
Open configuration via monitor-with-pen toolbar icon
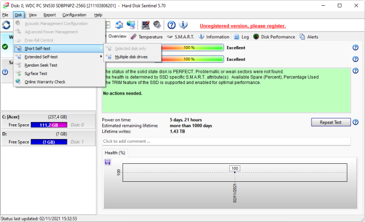pyautogui.click(x=146, y=25)
